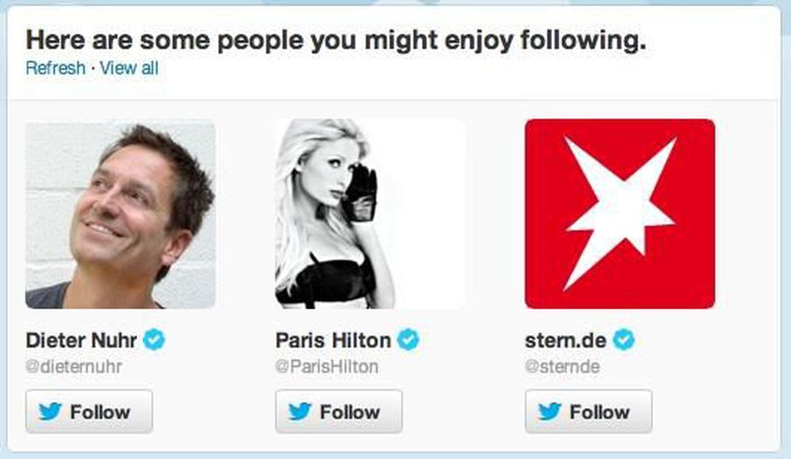Click the stern.de account name

(x=564, y=341)
